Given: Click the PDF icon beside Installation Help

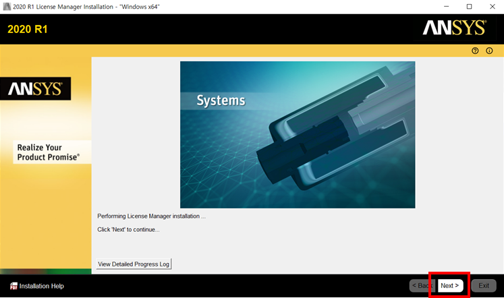Looking at the screenshot, I should [13, 286].
